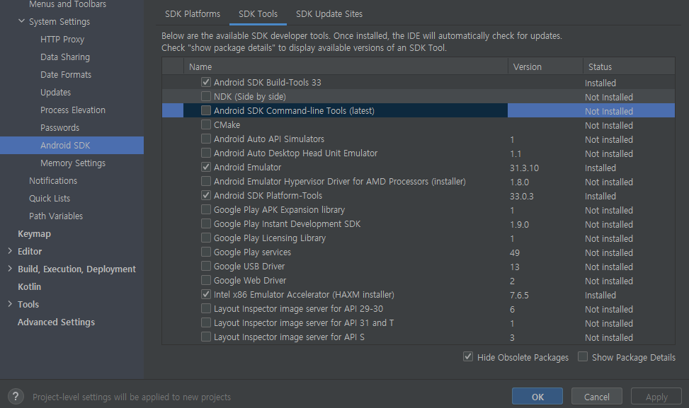689x408 pixels.
Task: Expand the Editor settings section
Action: (x=10, y=251)
